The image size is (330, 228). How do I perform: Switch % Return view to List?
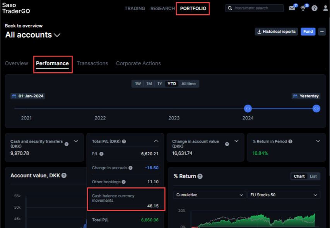313,176
